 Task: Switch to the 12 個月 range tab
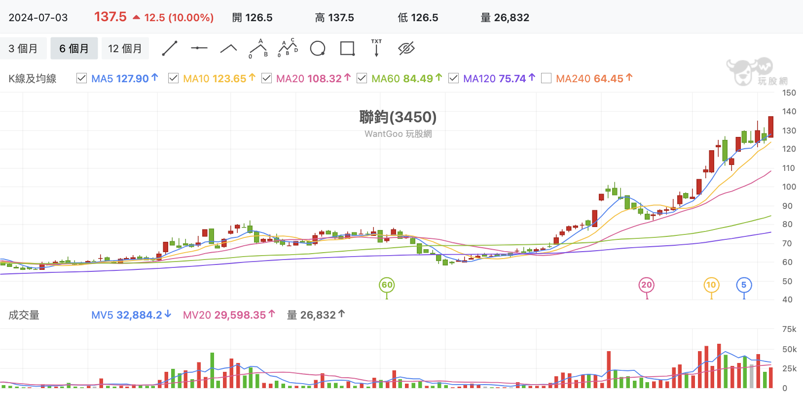[x=125, y=48]
